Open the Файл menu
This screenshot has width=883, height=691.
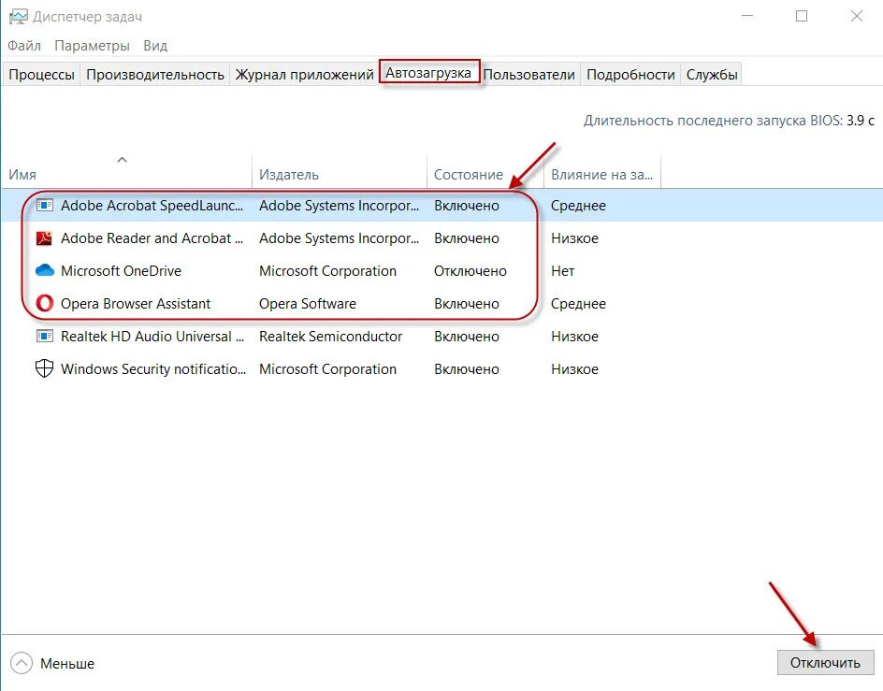tap(24, 46)
